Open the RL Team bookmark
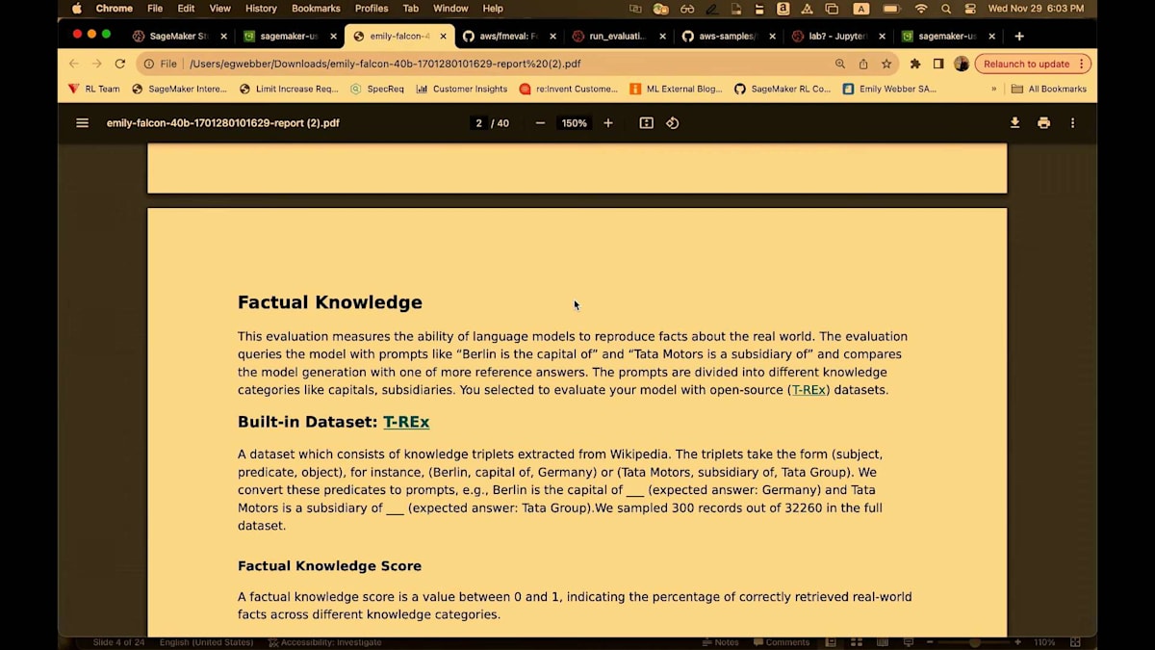This screenshot has height=650, width=1155. click(94, 89)
